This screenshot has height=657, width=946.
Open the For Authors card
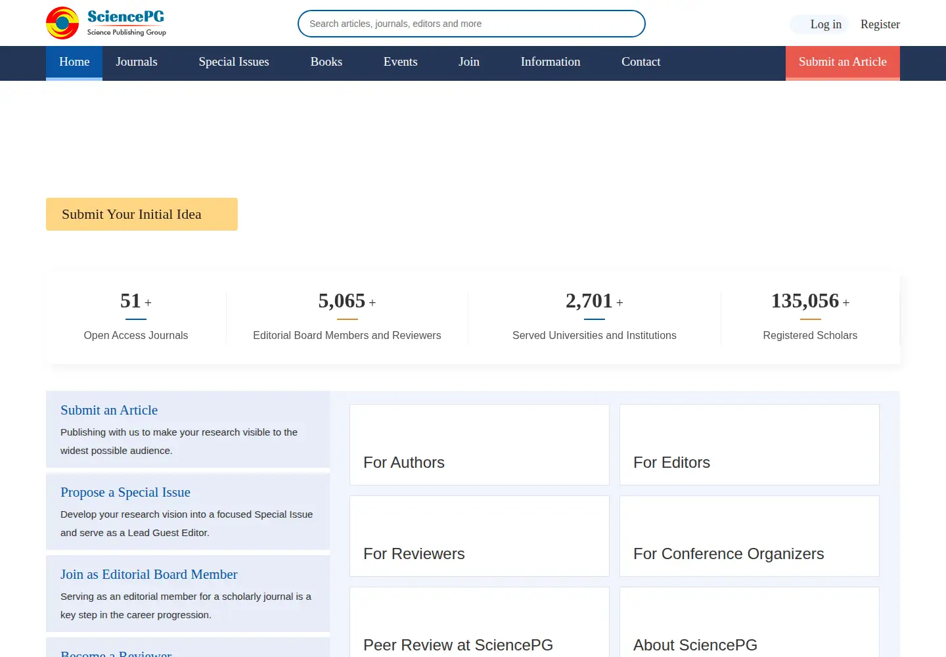point(480,445)
